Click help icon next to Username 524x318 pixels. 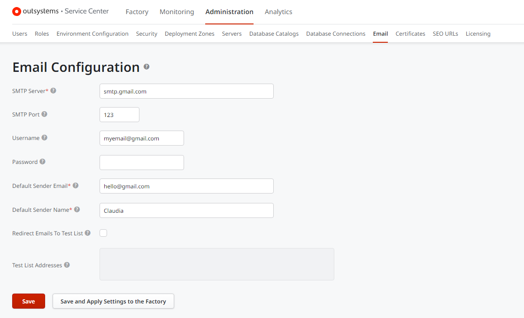pos(44,138)
